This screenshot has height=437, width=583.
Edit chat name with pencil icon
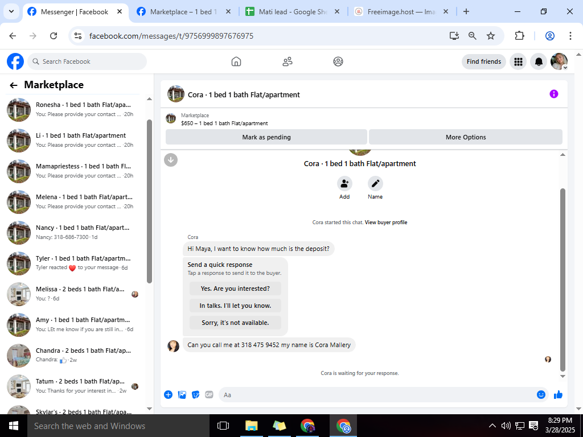(x=375, y=184)
